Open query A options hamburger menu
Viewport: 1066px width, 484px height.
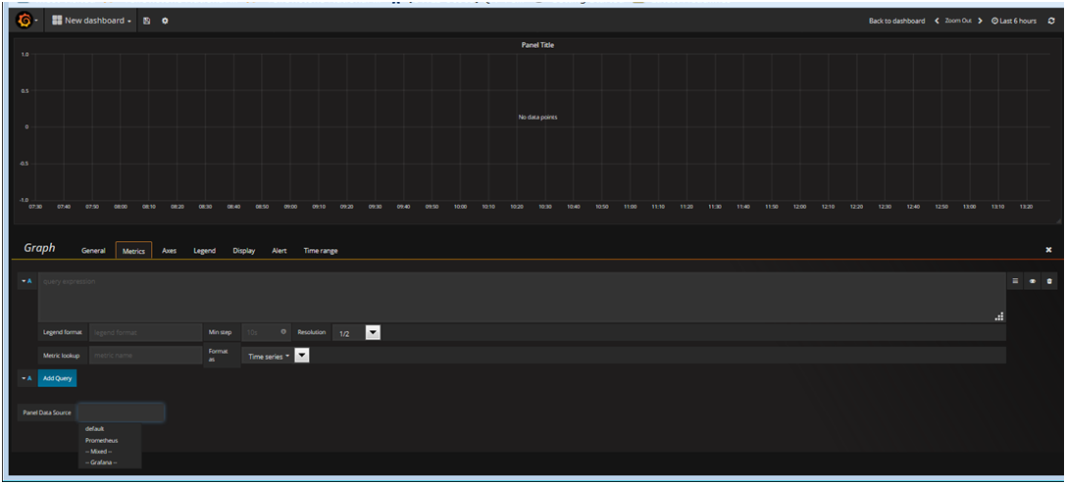click(x=1015, y=280)
